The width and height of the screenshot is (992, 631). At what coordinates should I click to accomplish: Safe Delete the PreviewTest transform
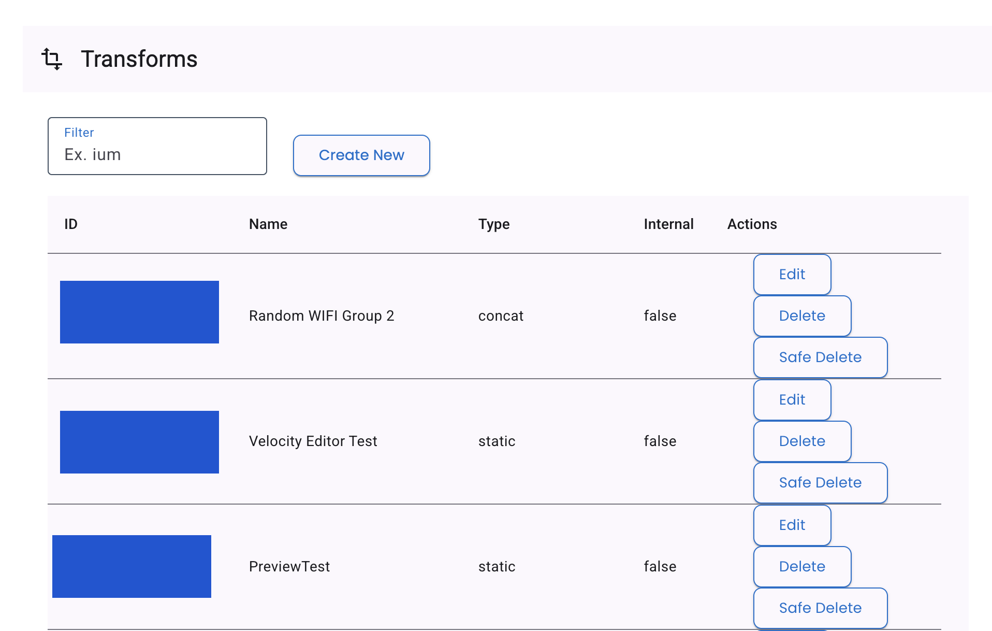(820, 608)
